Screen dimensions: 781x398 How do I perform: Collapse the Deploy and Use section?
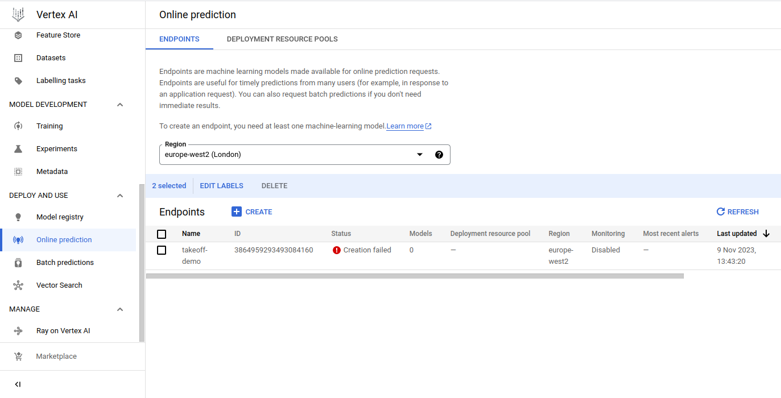(120, 196)
